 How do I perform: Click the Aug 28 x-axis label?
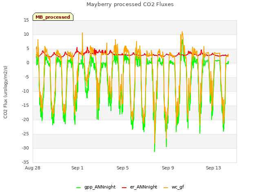pos(33,168)
